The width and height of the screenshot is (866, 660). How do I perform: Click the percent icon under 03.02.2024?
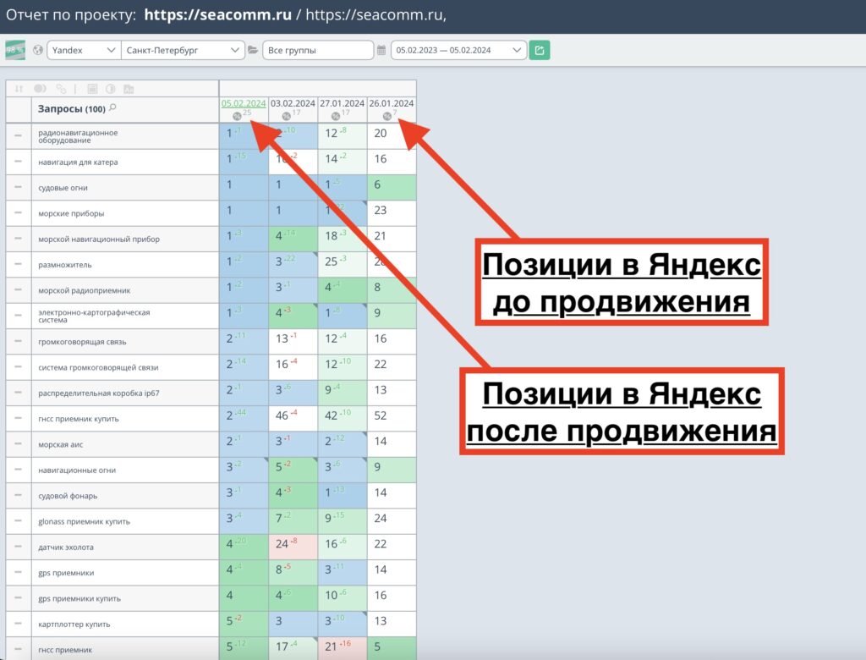286,116
